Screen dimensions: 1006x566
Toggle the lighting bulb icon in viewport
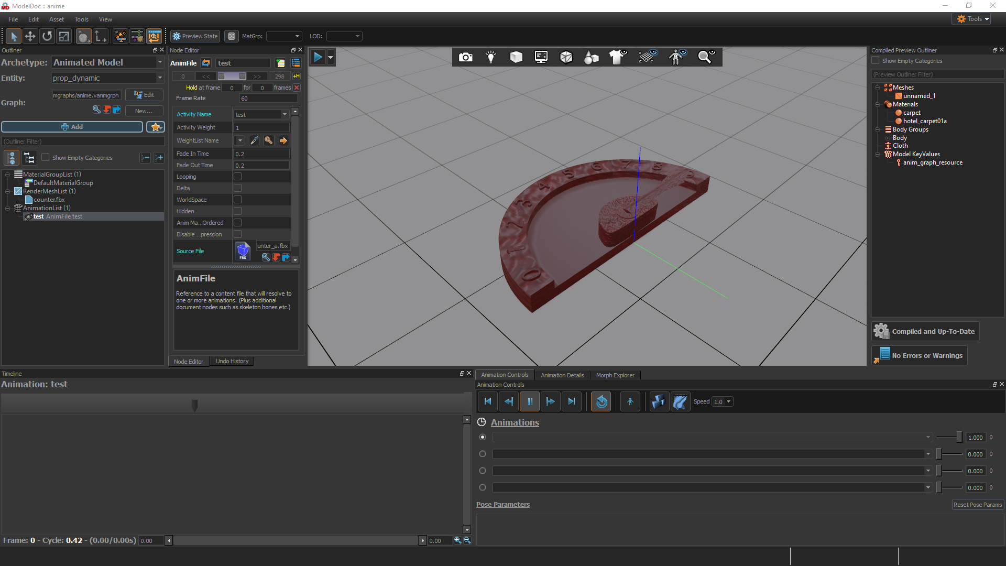click(x=490, y=57)
